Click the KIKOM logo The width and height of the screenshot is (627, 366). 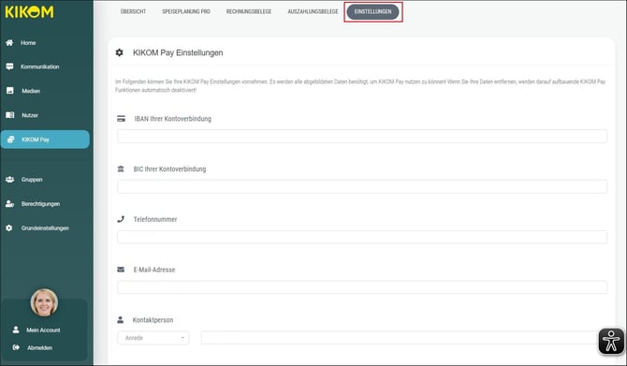pos(29,12)
